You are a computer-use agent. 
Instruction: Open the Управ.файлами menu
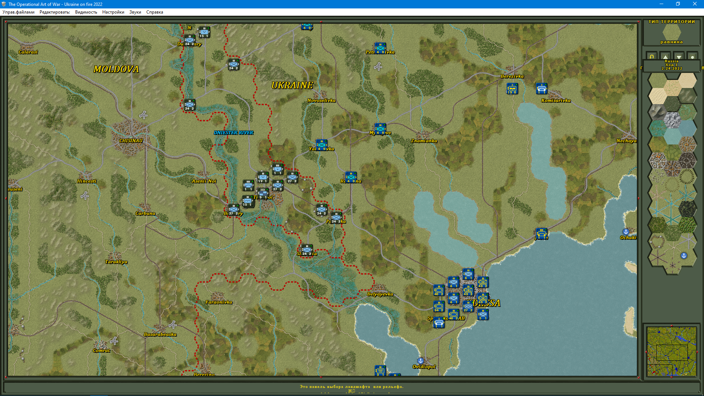(x=18, y=12)
